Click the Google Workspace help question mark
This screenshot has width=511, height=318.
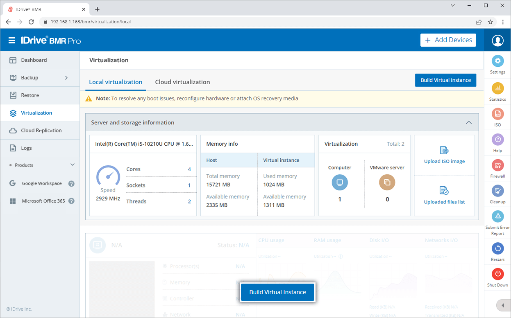coord(71,184)
